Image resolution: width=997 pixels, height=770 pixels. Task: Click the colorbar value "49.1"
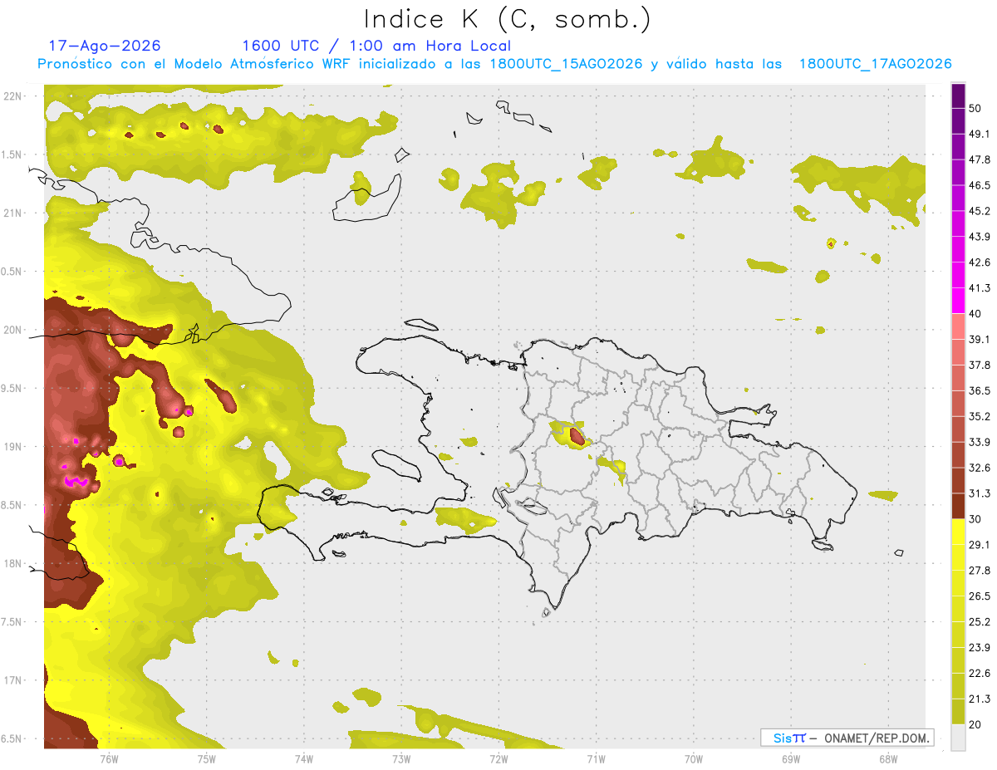(979, 134)
